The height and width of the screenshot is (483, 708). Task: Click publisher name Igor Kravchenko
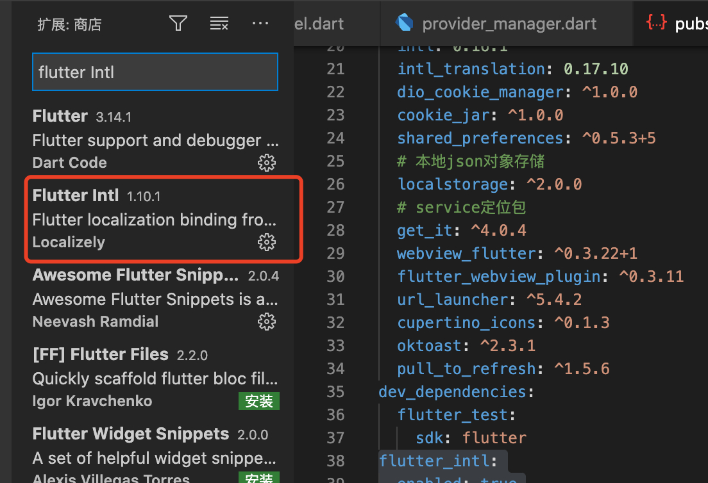(92, 401)
